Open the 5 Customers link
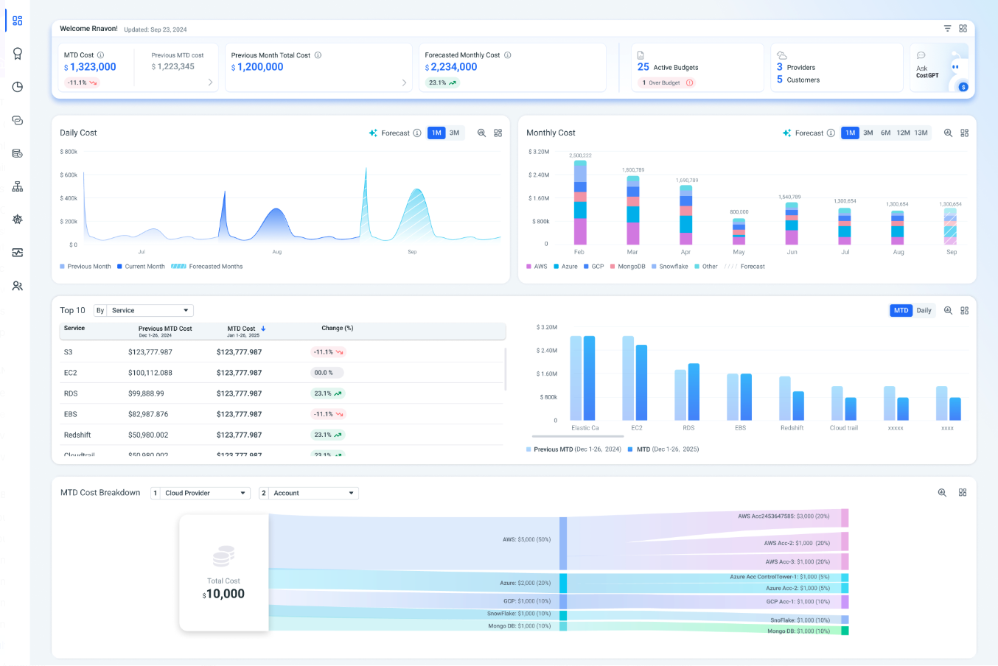Screen dimensions: 998x666 798,80
